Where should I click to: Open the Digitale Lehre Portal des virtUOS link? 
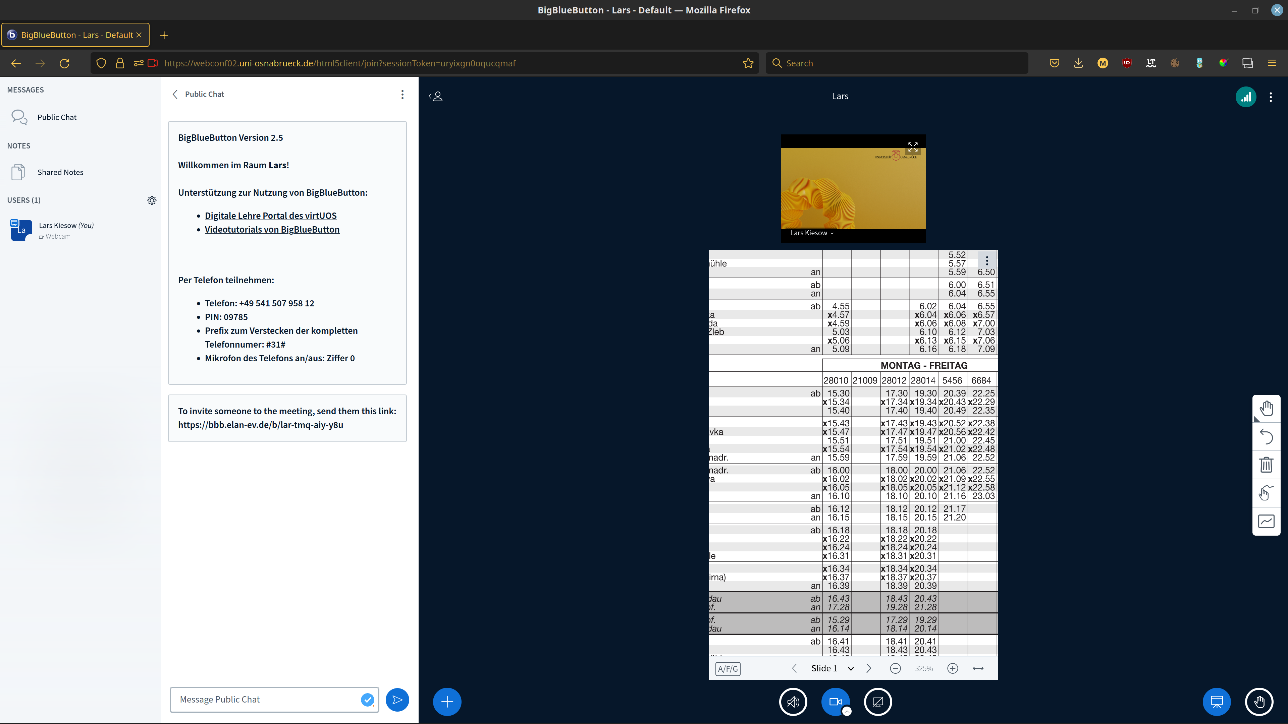coord(270,215)
